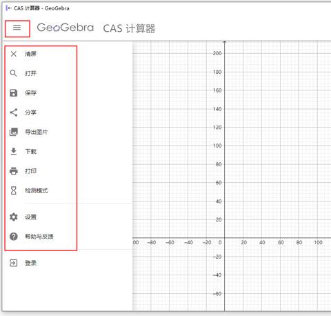Click the y-axis label -40

coord(217,275)
